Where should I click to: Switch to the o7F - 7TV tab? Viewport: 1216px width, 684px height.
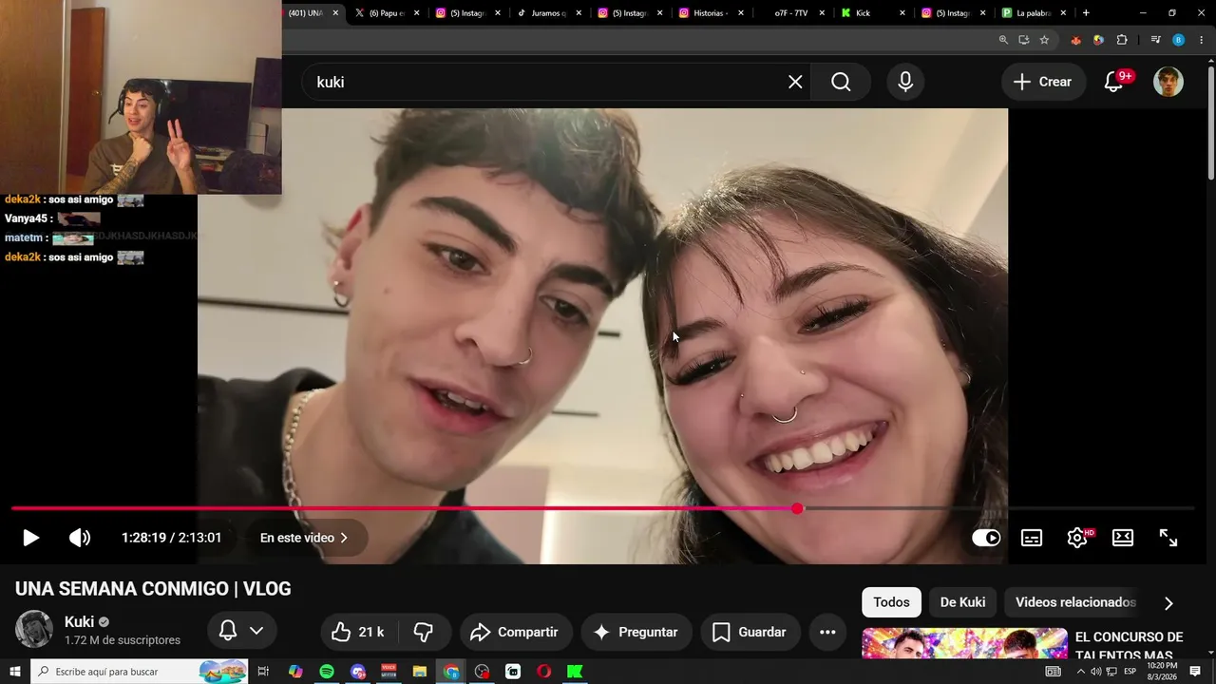point(790,13)
